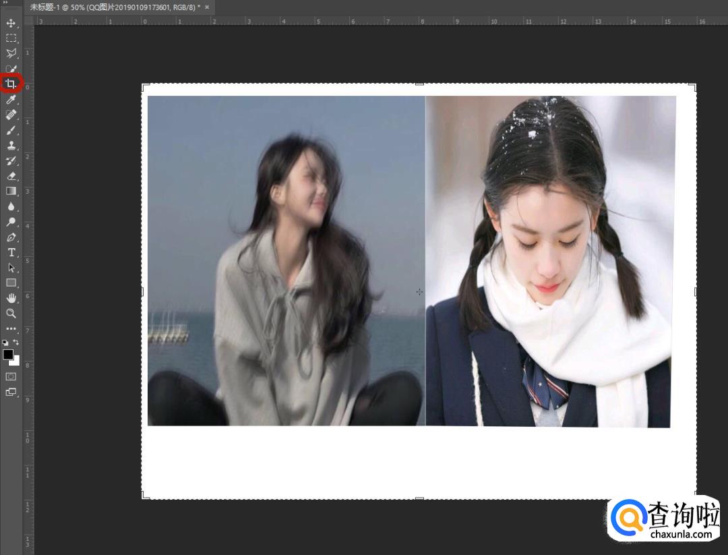Select the Horizontal Type tool
The width and height of the screenshot is (728, 555).
(11, 253)
